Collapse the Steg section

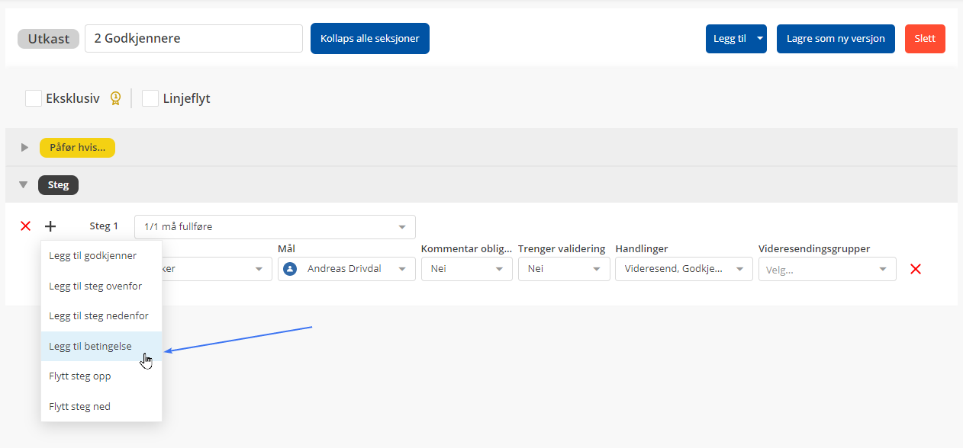click(24, 184)
